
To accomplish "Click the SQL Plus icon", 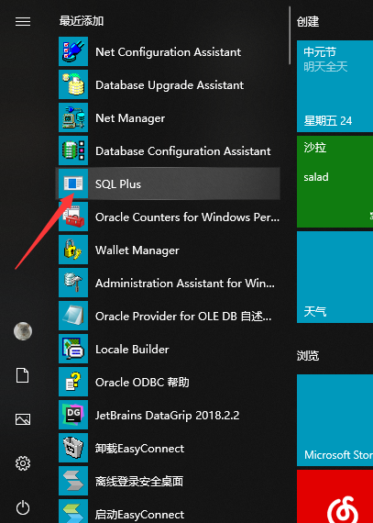I will pos(73,184).
